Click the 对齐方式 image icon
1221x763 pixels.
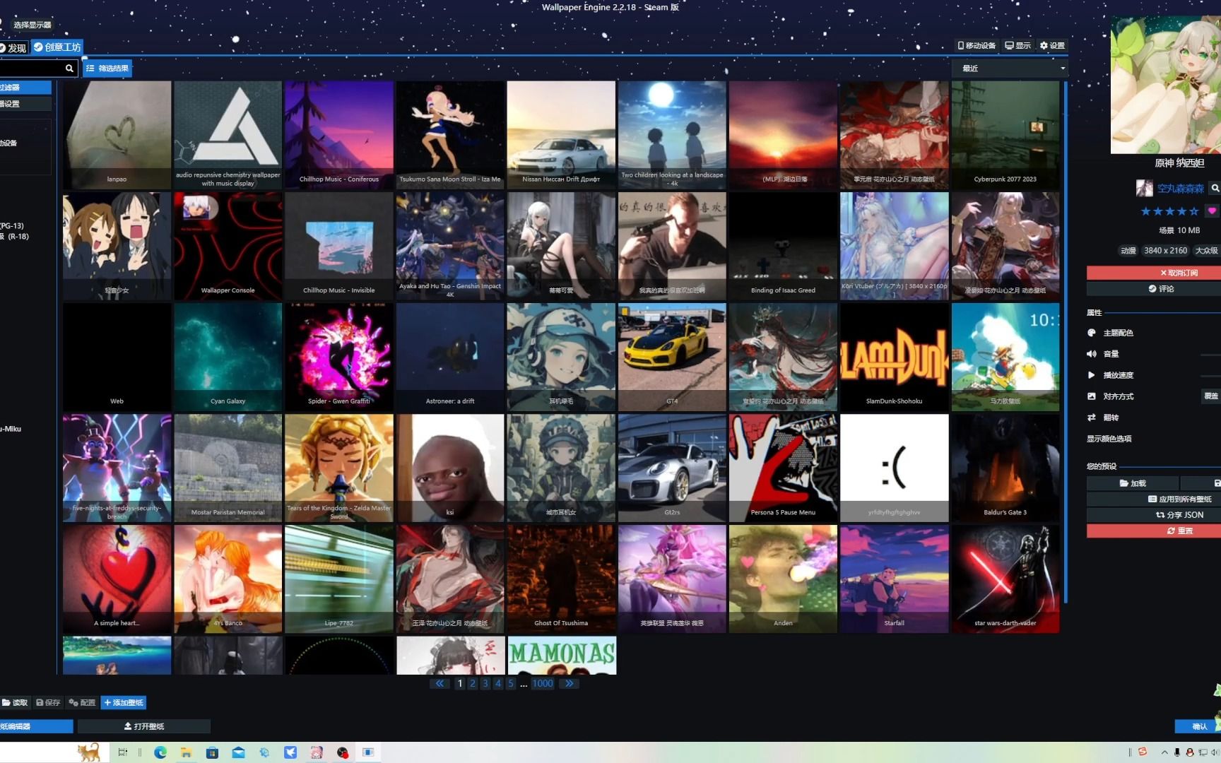(x=1092, y=396)
